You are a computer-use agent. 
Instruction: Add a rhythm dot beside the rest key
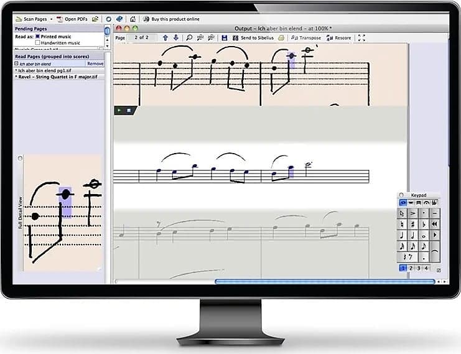coord(424,257)
